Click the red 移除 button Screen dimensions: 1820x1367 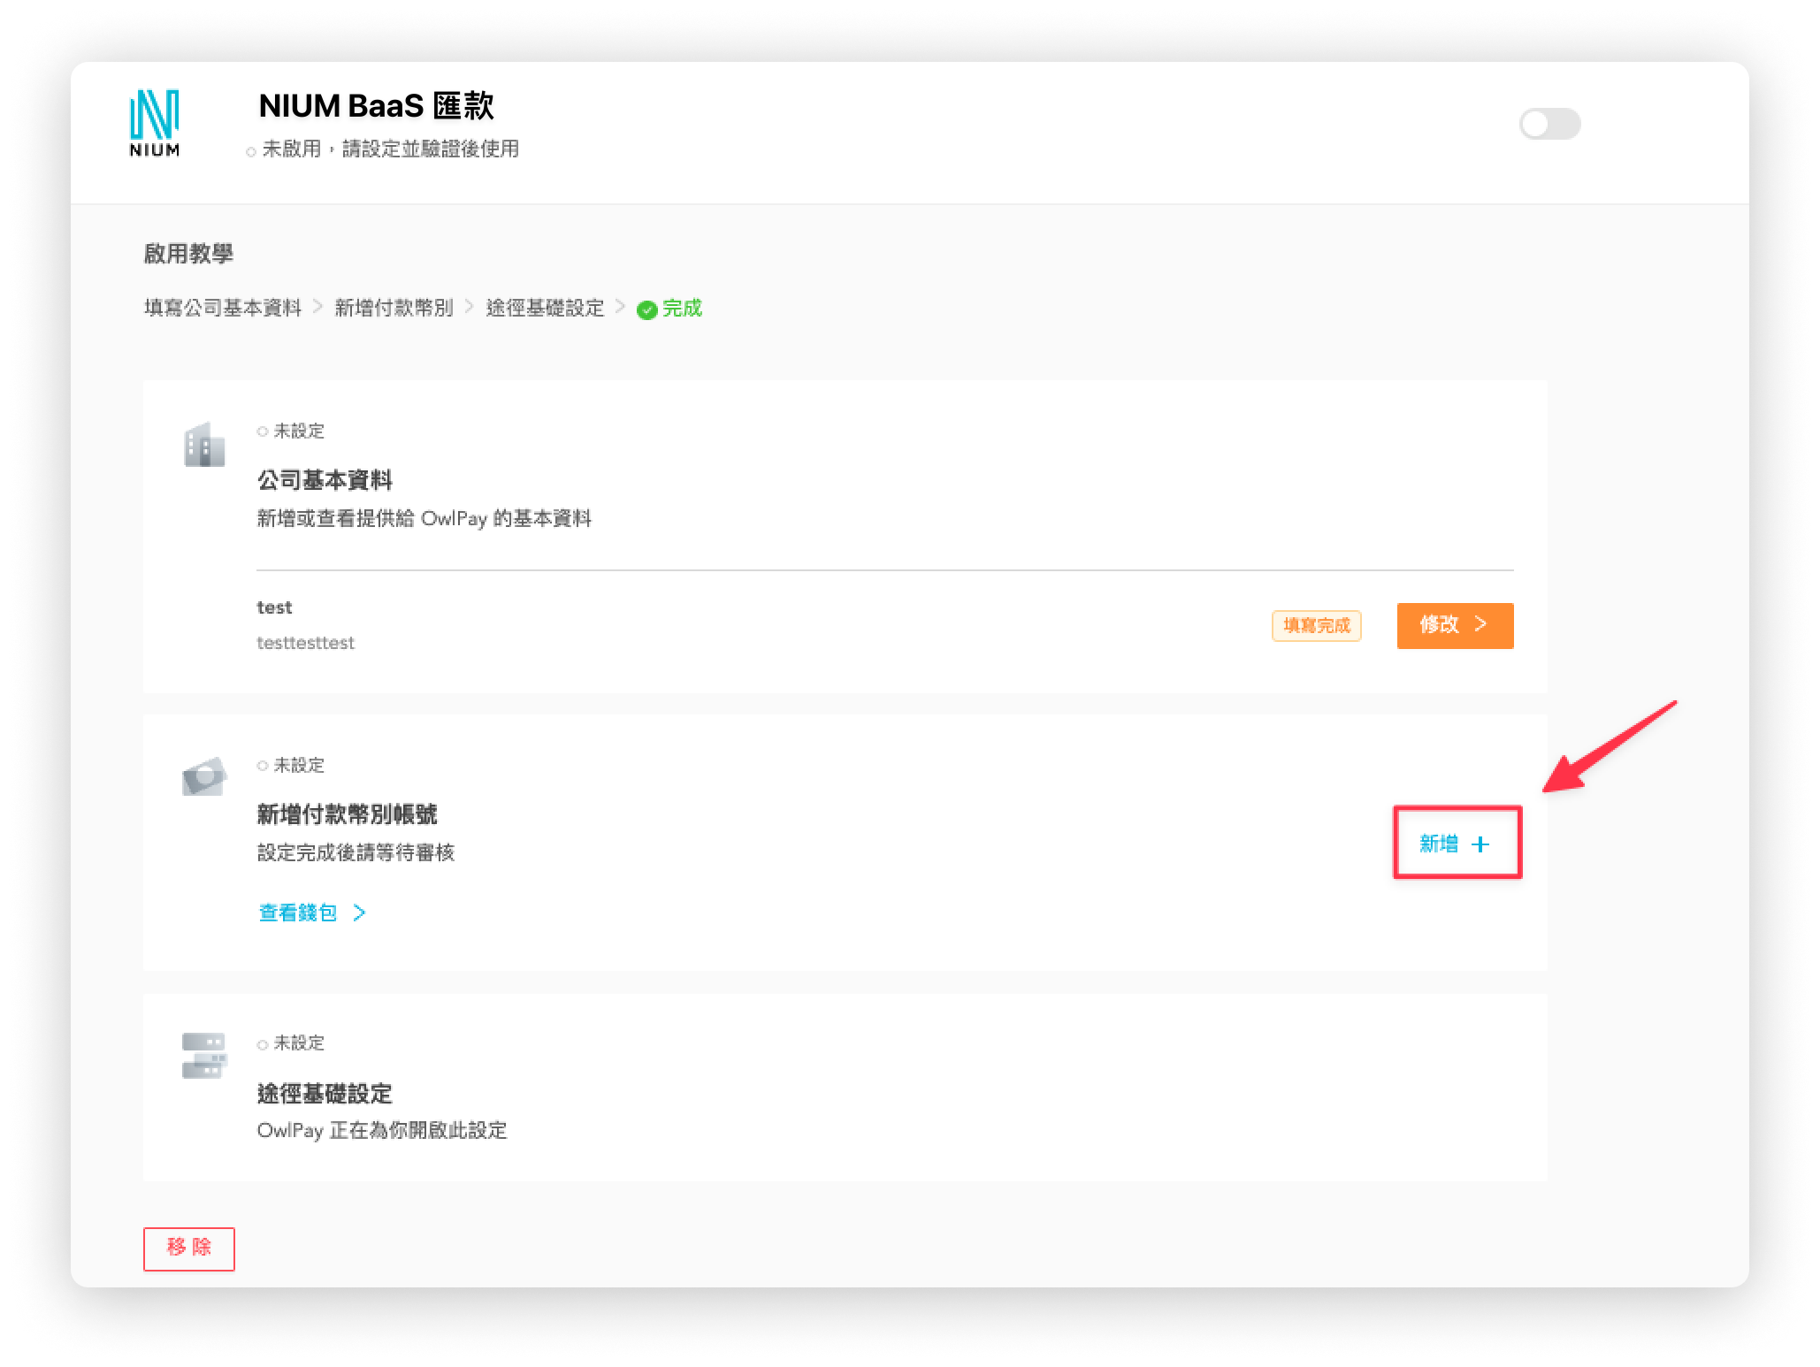[x=189, y=1249]
